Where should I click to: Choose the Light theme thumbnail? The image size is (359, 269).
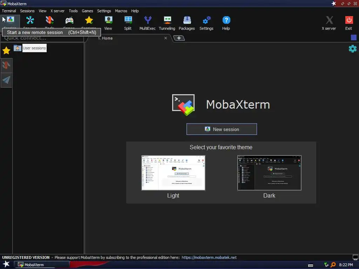[x=173, y=173]
